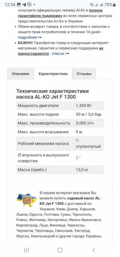Tap the battery indicator icon
This screenshot has height=257, width=120.
click(x=114, y=5)
